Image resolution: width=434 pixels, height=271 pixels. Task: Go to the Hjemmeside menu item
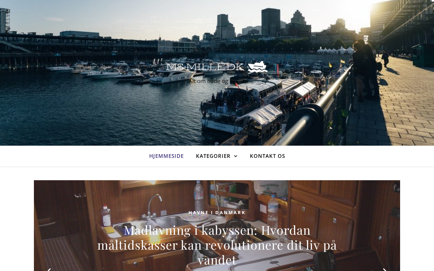166,156
